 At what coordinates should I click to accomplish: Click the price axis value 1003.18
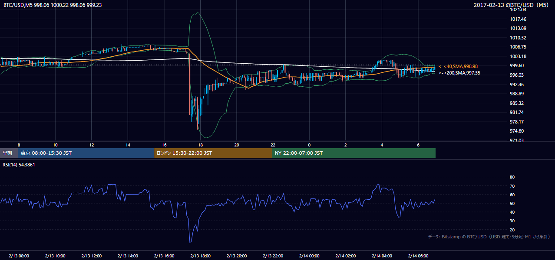[x=518, y=56]
